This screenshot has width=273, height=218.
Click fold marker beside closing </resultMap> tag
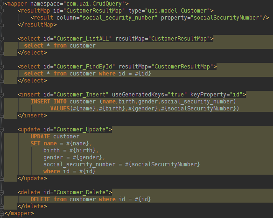2,25
